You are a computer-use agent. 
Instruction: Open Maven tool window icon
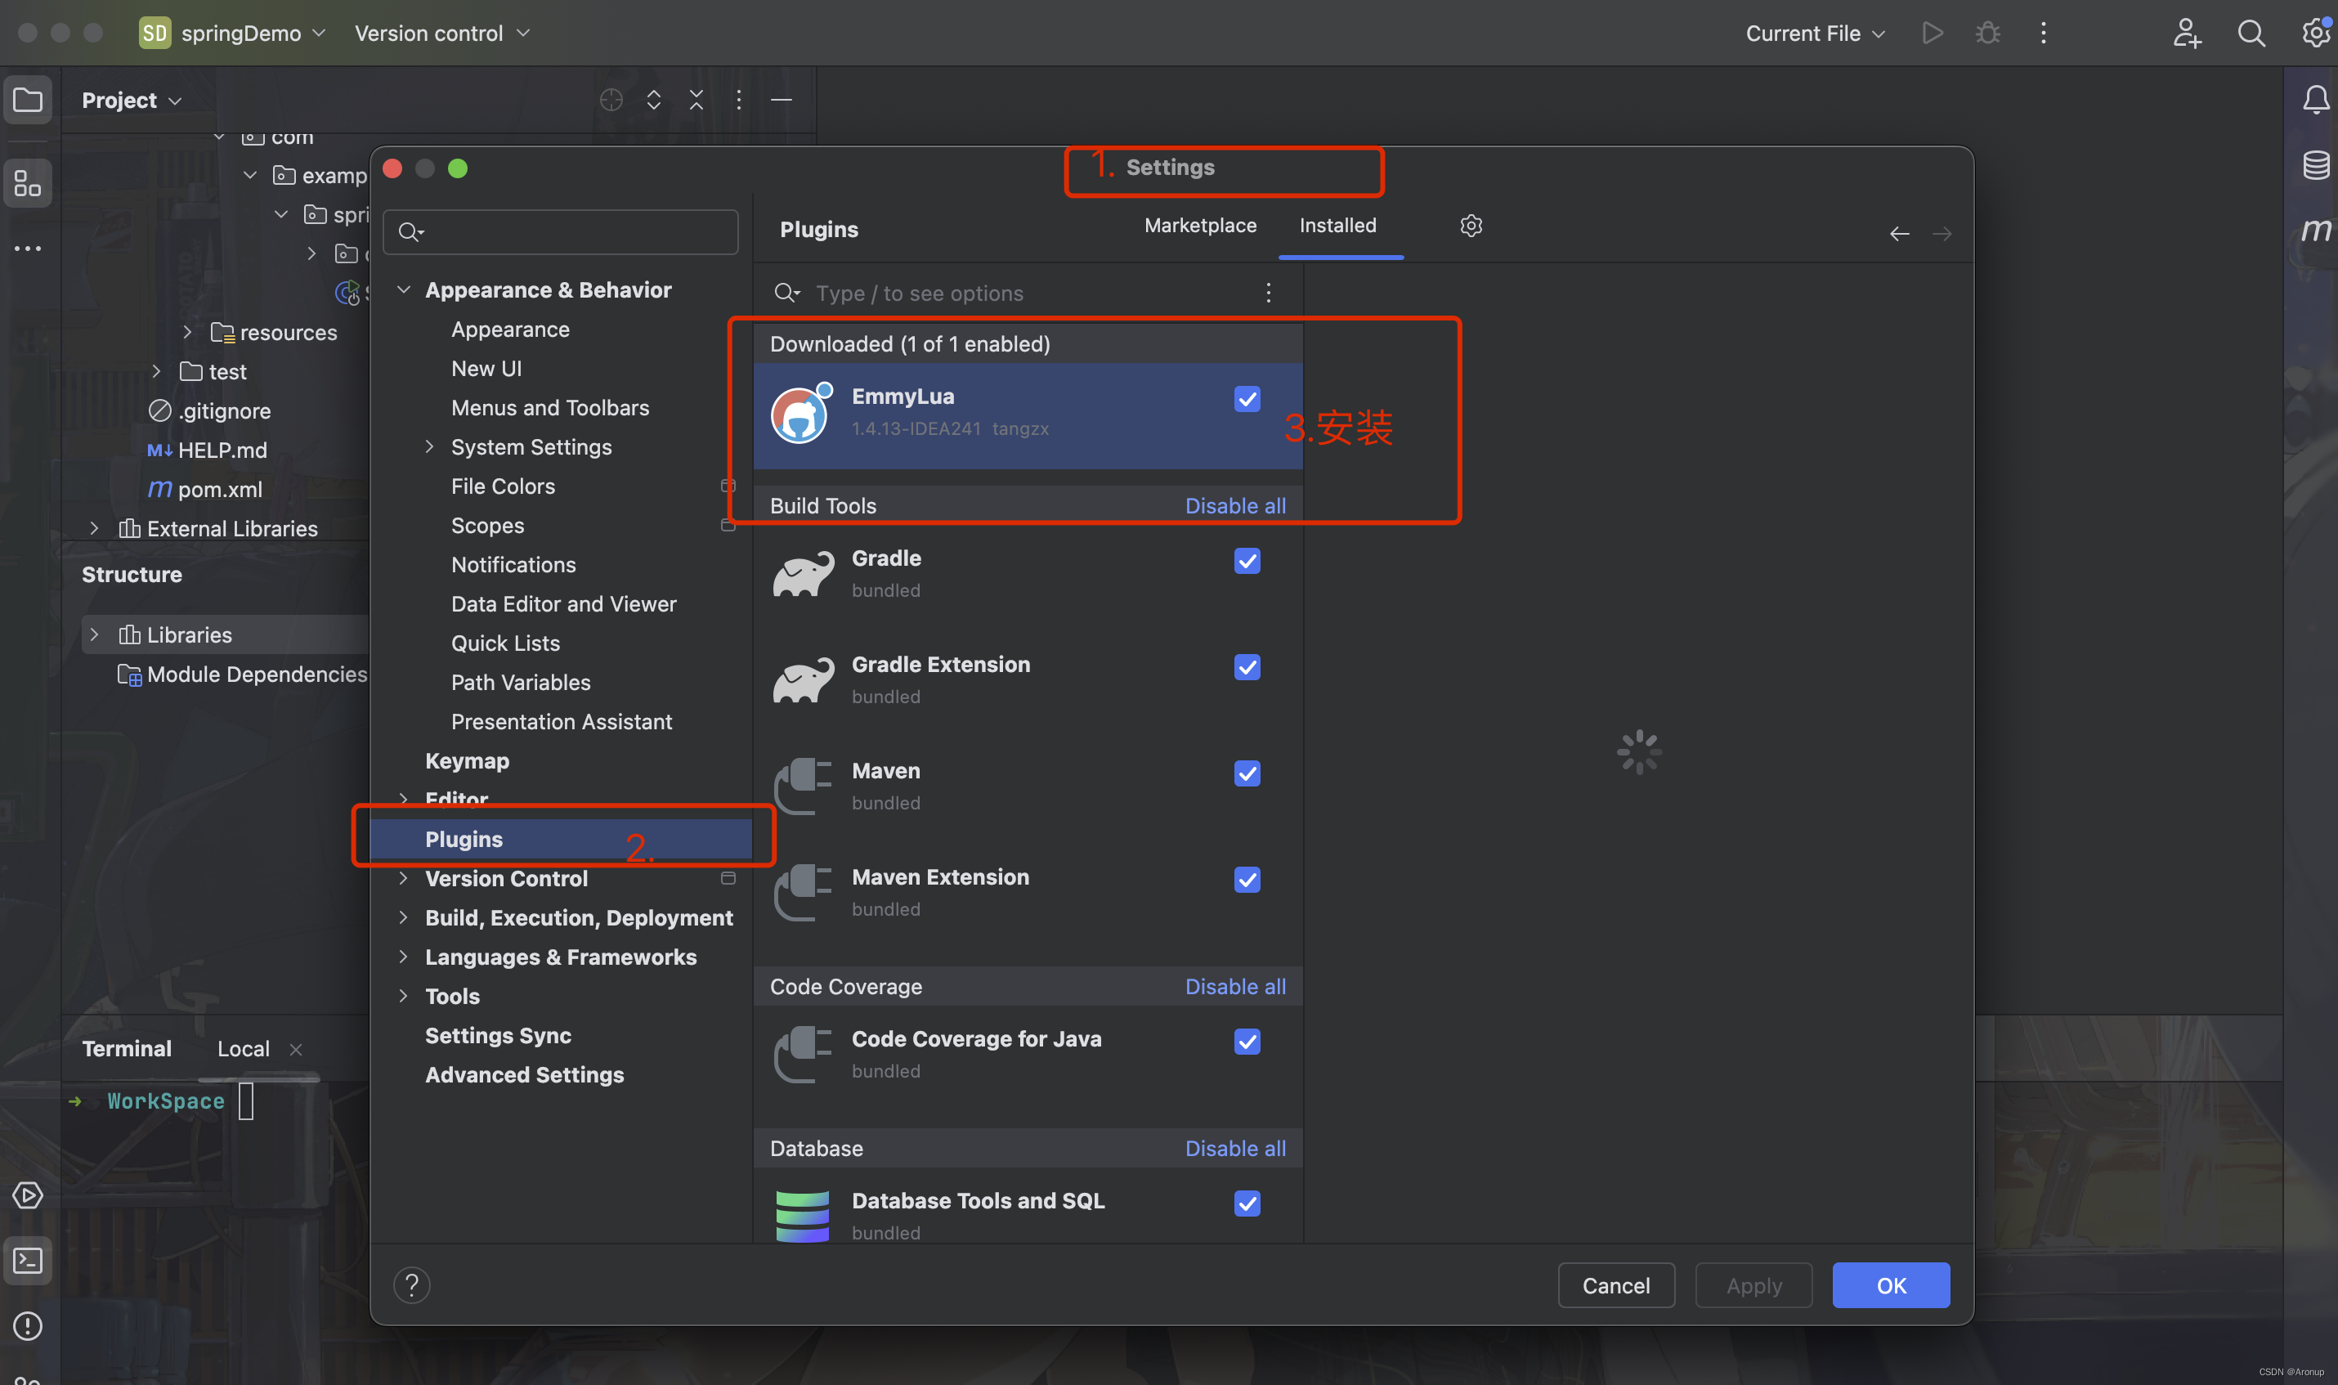(2317, 230)
